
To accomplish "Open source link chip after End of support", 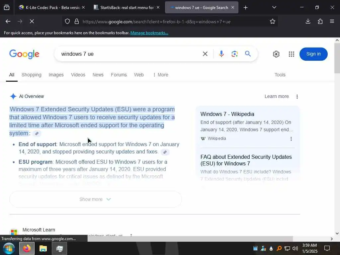I will click(x=165, y=152).
